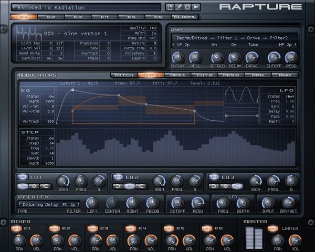Select EQ1 low shelf filter shape icon
The image size is (315, 252).
23,186
